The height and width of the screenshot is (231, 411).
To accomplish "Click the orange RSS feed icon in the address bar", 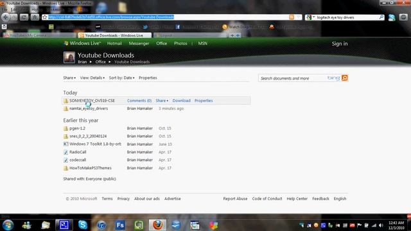I will point(292,17).
